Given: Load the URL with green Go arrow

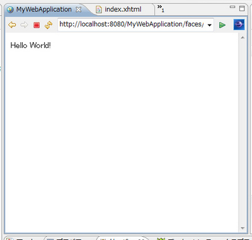Looking at the screenshot, I should click(222, 25).
